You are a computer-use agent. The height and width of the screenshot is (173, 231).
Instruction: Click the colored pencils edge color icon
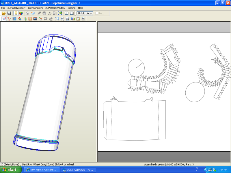coord(19,19)
